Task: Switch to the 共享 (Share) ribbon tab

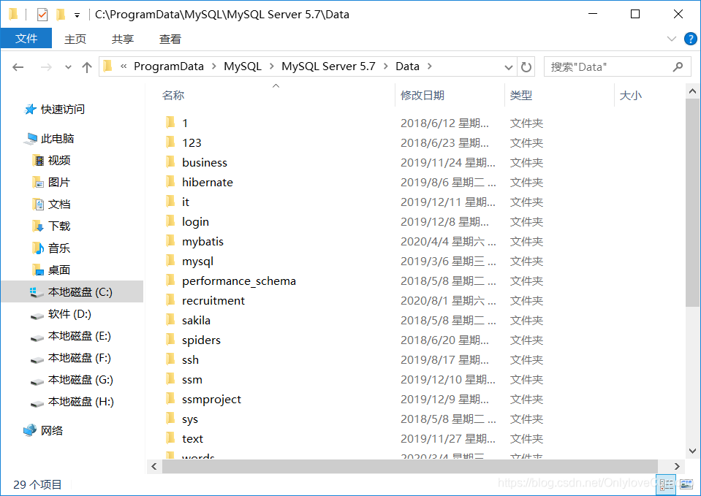Action: coord(123,39)
